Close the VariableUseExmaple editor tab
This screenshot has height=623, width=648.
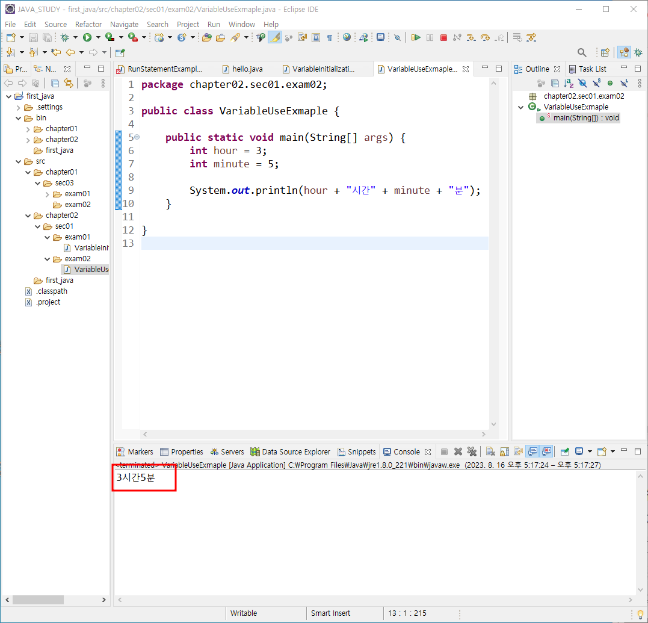tap(466, 69)
